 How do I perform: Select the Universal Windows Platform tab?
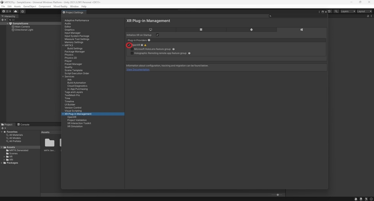point(301,30)
